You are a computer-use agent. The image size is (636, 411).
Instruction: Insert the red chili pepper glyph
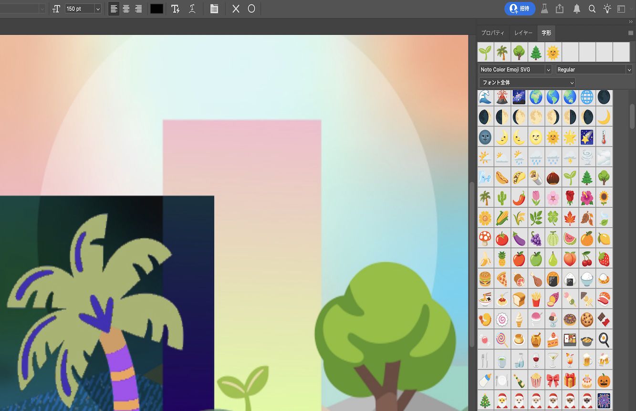click(519, 198)
